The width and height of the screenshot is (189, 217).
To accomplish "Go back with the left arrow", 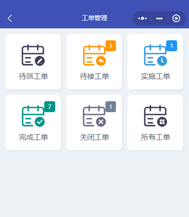I will (10, 18).
